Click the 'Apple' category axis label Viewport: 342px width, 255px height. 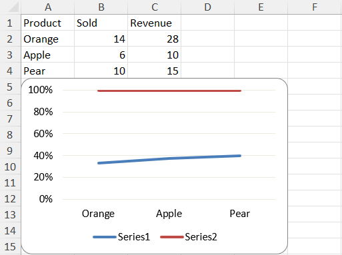tap(169, 214)
